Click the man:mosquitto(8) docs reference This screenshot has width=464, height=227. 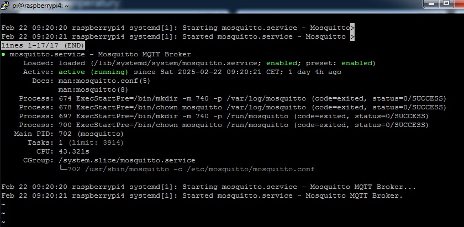pyautogui.click(x=93, y=89)
